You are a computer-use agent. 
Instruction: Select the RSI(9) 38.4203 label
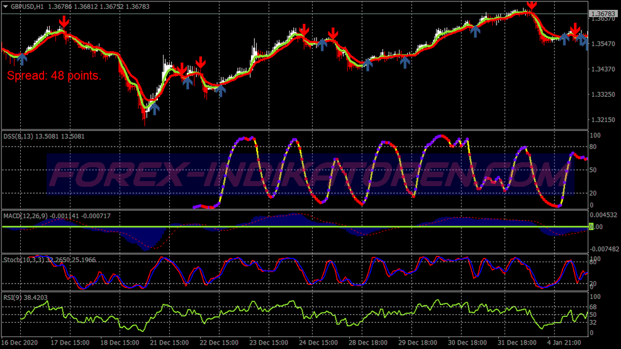25,297
